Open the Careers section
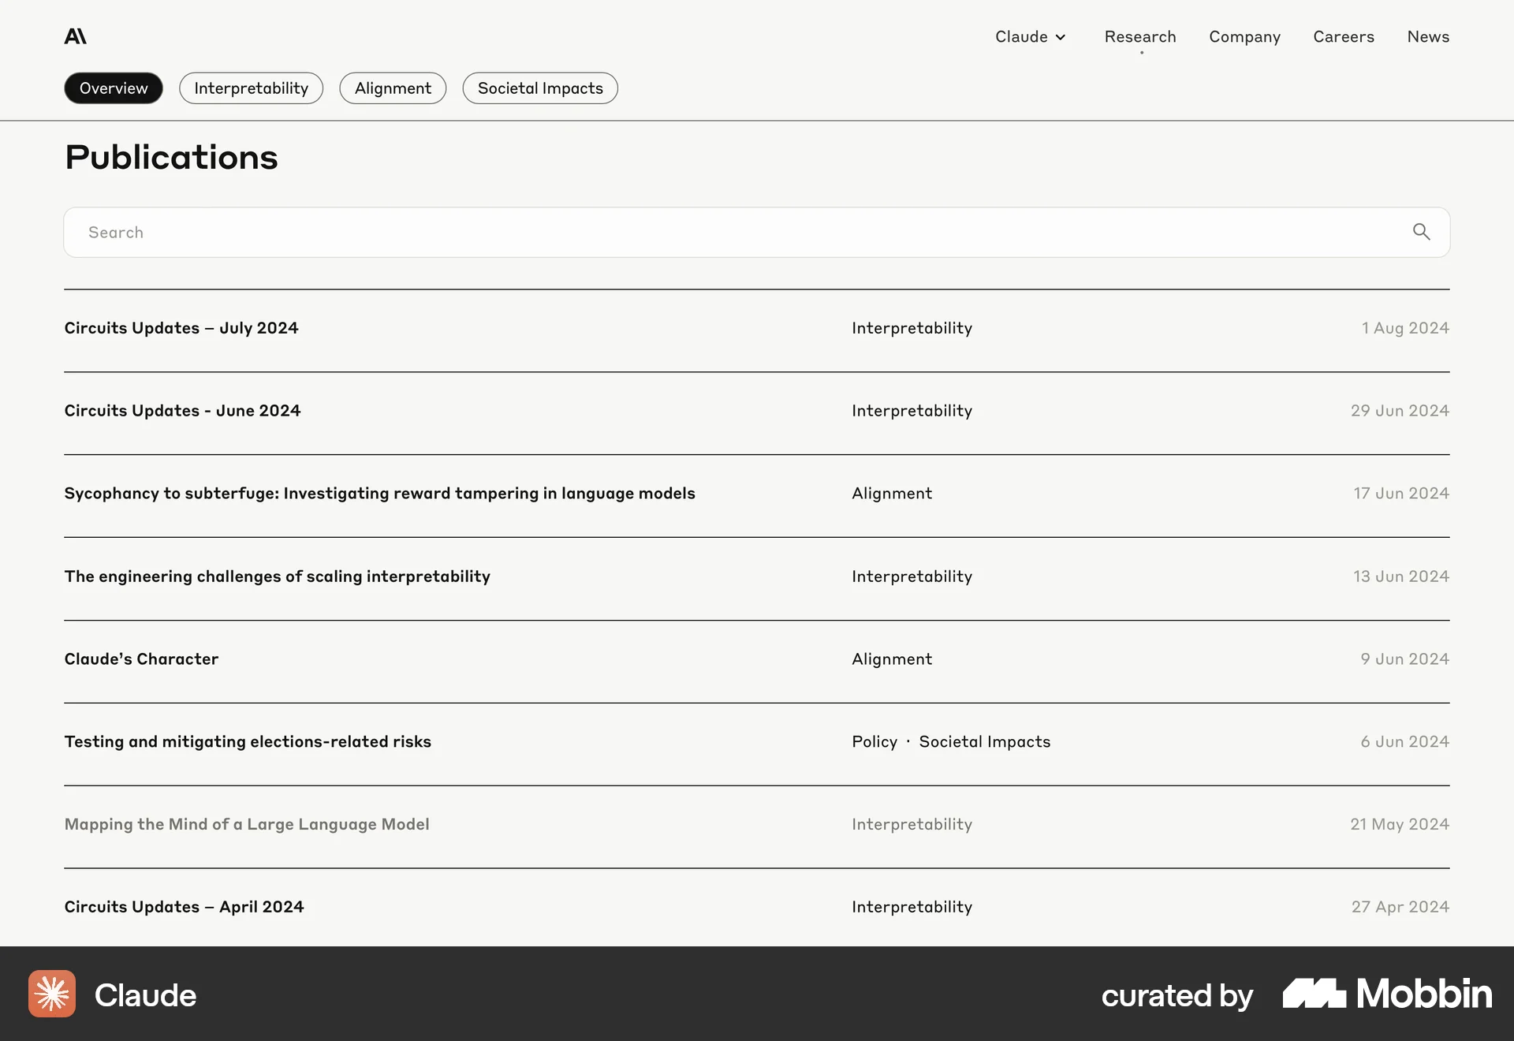The height and width of the screenshot is (1041, 1514). tap(1343, 36)
